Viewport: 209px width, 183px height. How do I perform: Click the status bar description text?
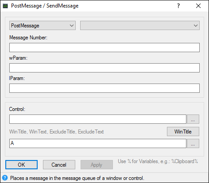(x=77, y=178)
